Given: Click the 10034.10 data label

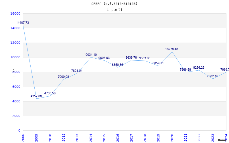Looking at the screenshot, I should [90, 55].
